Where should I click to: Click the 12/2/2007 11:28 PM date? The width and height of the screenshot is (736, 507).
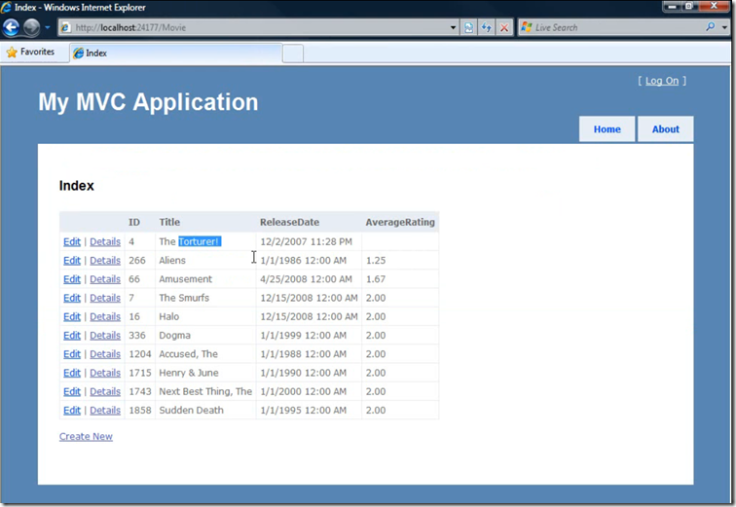coord(306,241)
